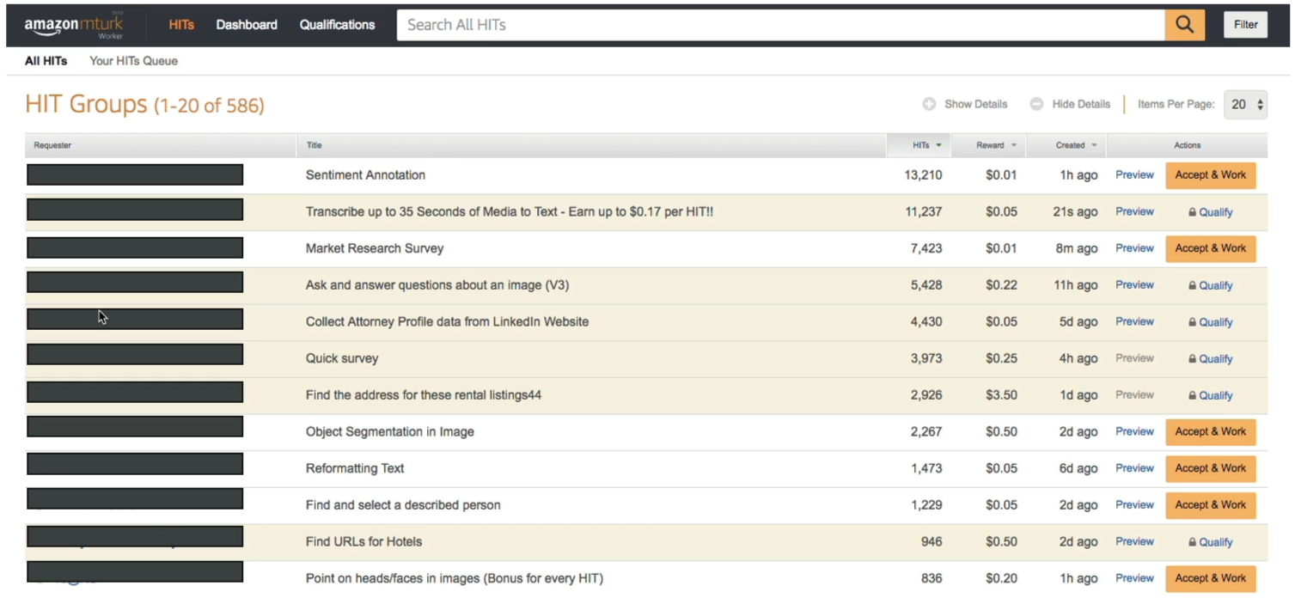Click Find the address for these rental listings44
This screenshot has height=598, width=1295.
click(x=424, y=395)
